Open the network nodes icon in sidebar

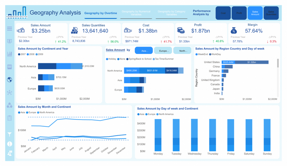(9, 92)
